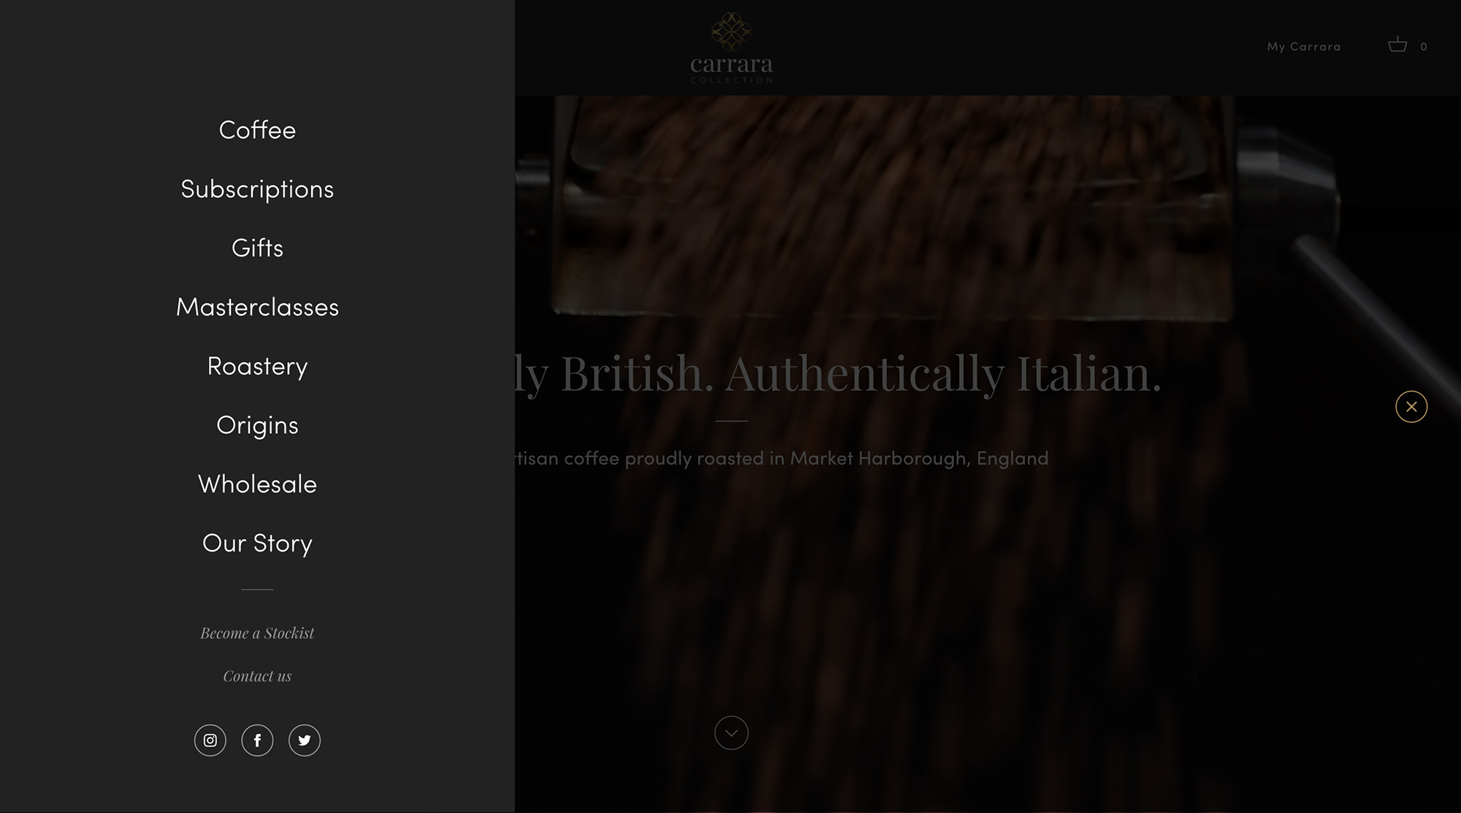
Task: Open the Twitter profile icon
Action: (305, 740)
